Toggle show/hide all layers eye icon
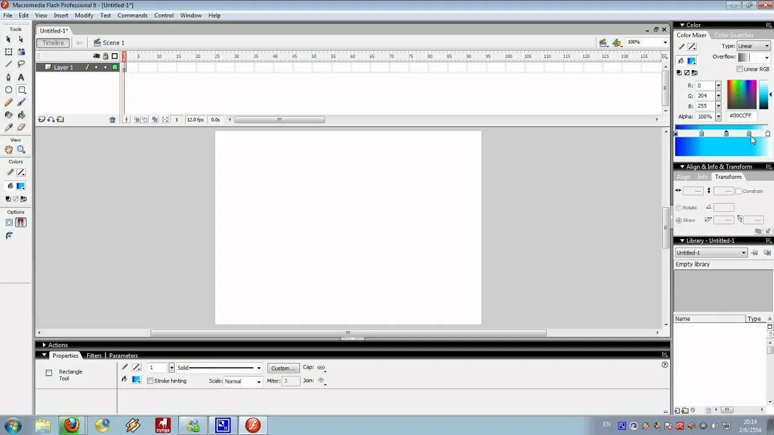This screenshot has height=435, width=774. pos(96,56)
